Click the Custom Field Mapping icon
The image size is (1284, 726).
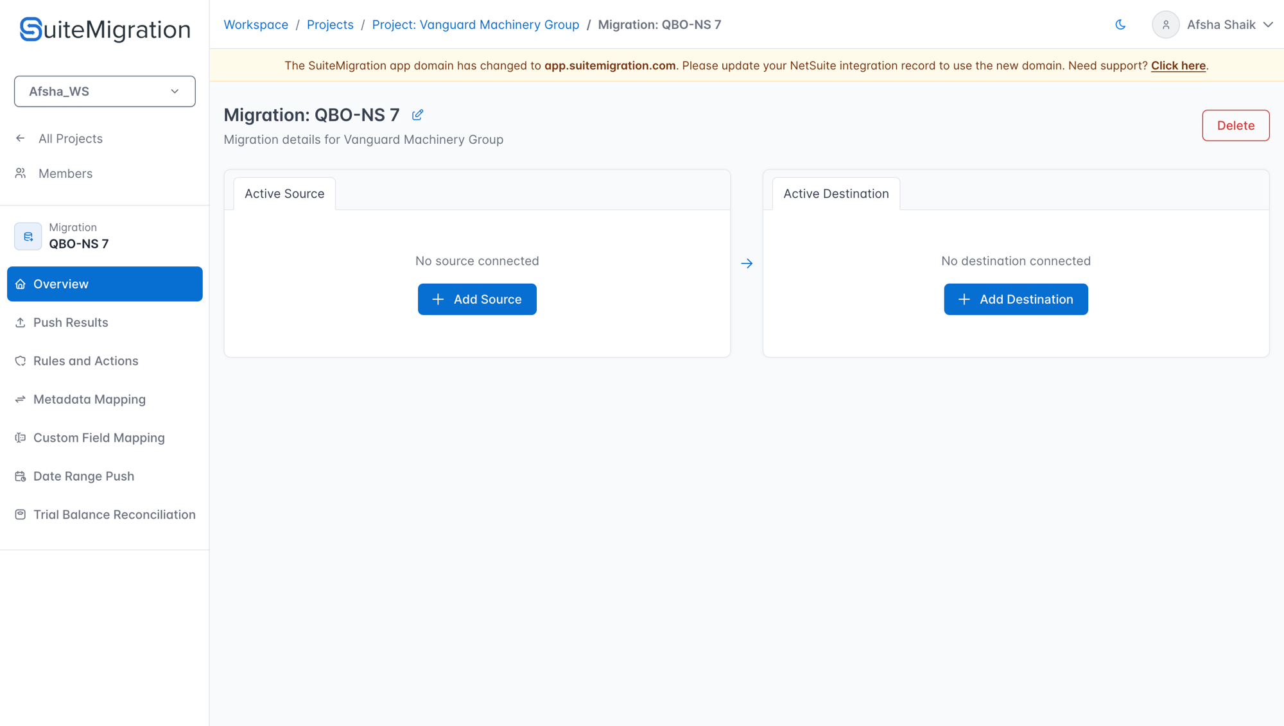21,438
